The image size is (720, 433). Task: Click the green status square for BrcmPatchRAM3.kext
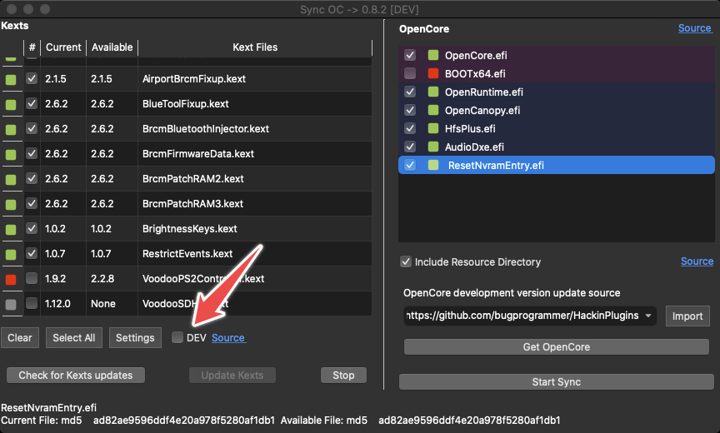(x=11, y=205)
